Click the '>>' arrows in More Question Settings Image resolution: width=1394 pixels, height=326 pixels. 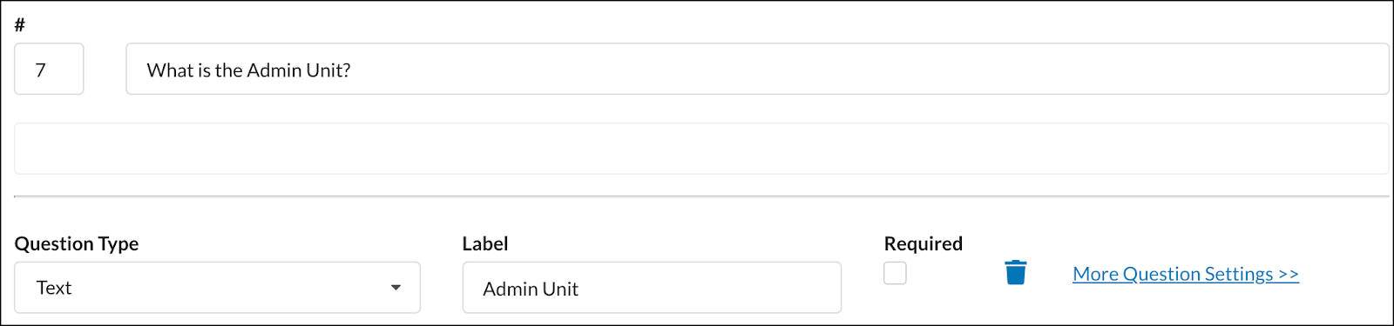[1289, 274]
